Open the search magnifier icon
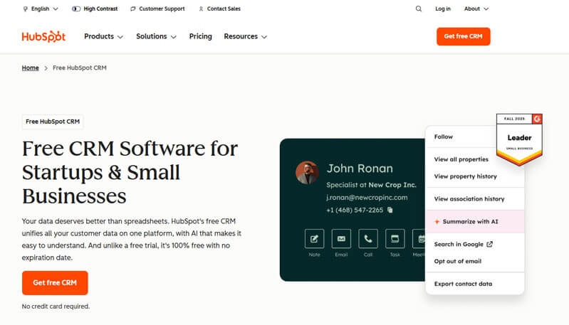 pos(419,9)
